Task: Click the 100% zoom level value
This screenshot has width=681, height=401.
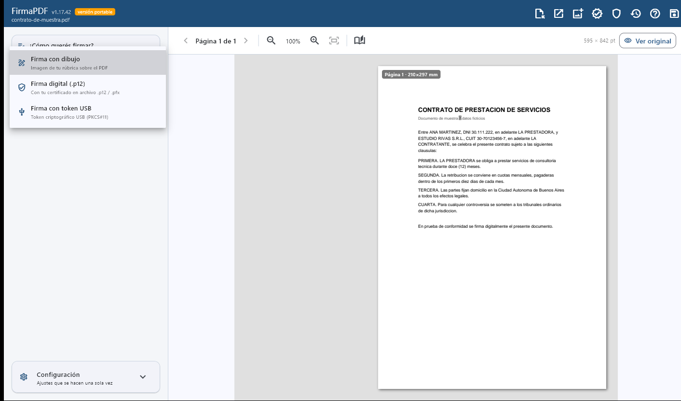Action: pyautogui.click(x=293, y=41)
